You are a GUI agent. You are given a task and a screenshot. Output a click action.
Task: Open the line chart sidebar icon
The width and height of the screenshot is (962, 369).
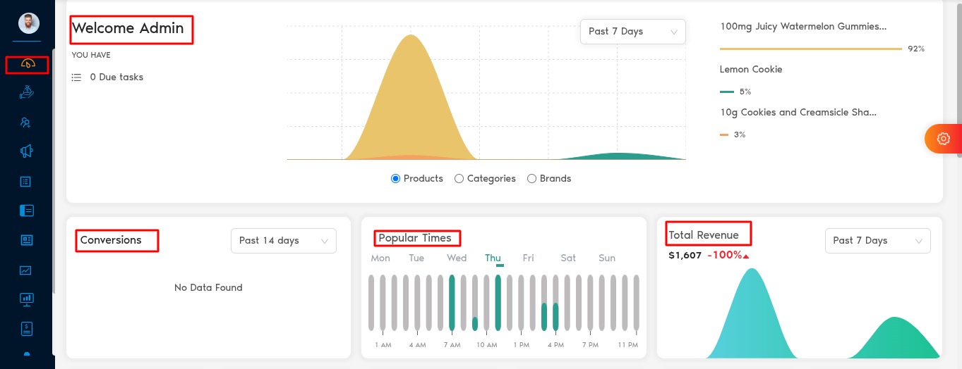(x=26, y=270)
